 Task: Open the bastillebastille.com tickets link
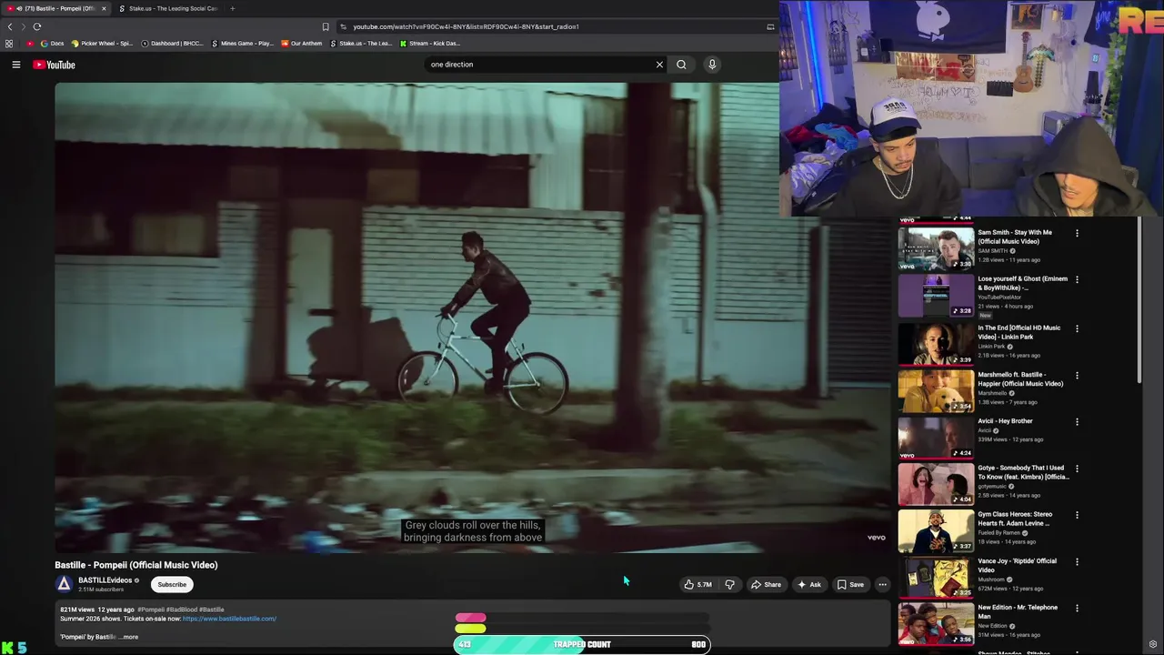(x=229, y=619)
